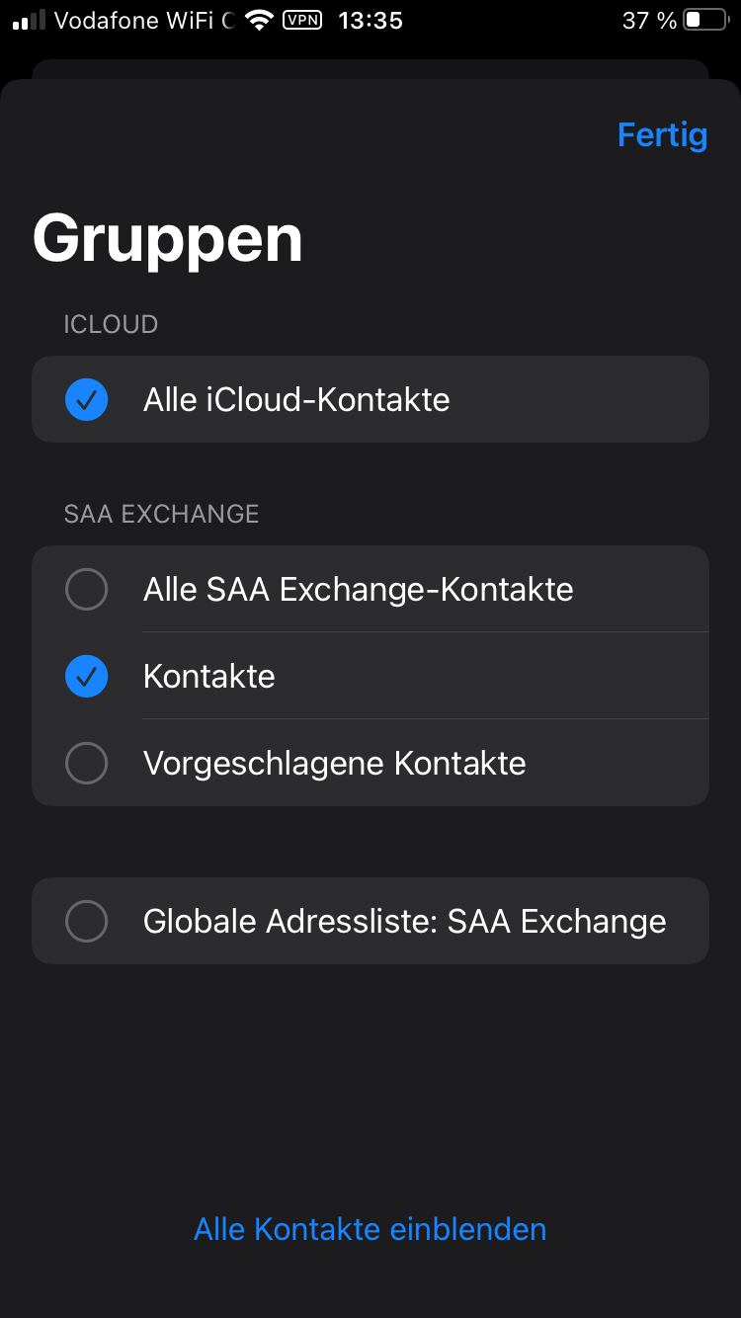Check the Vorgeschlagene Kontakte circle
This screenshot has width=741, height=1318.
(x=86, y=763)
